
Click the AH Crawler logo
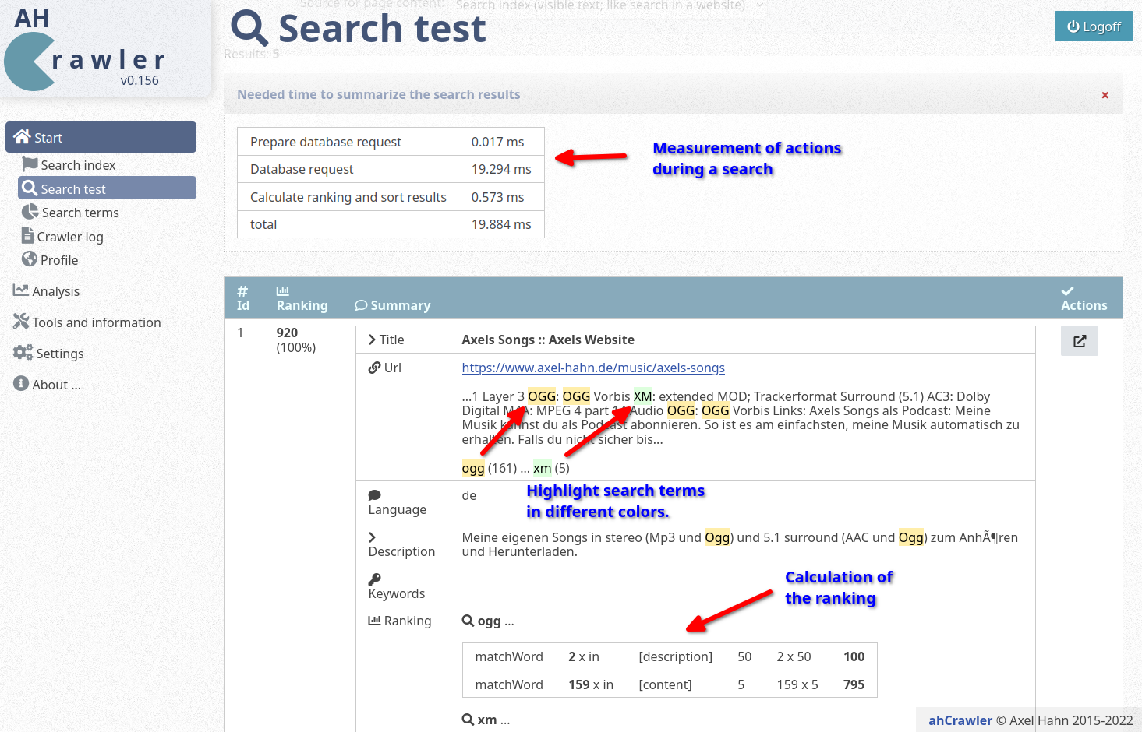tap(86, 48)
